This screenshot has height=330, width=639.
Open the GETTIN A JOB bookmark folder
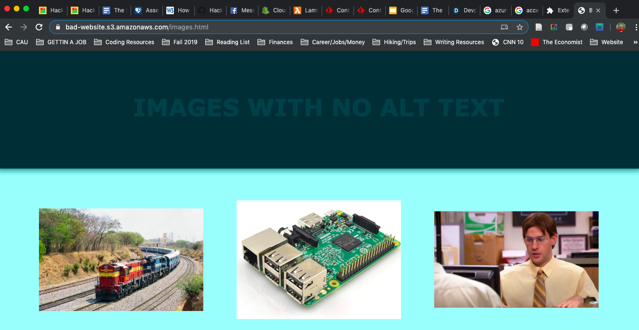click(x=62, y=42)
